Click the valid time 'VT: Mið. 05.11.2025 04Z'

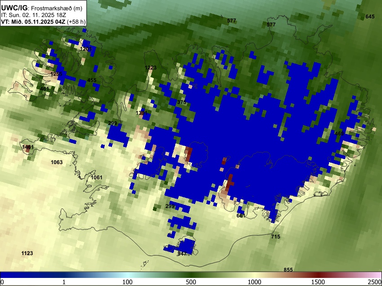click(33, 22)
